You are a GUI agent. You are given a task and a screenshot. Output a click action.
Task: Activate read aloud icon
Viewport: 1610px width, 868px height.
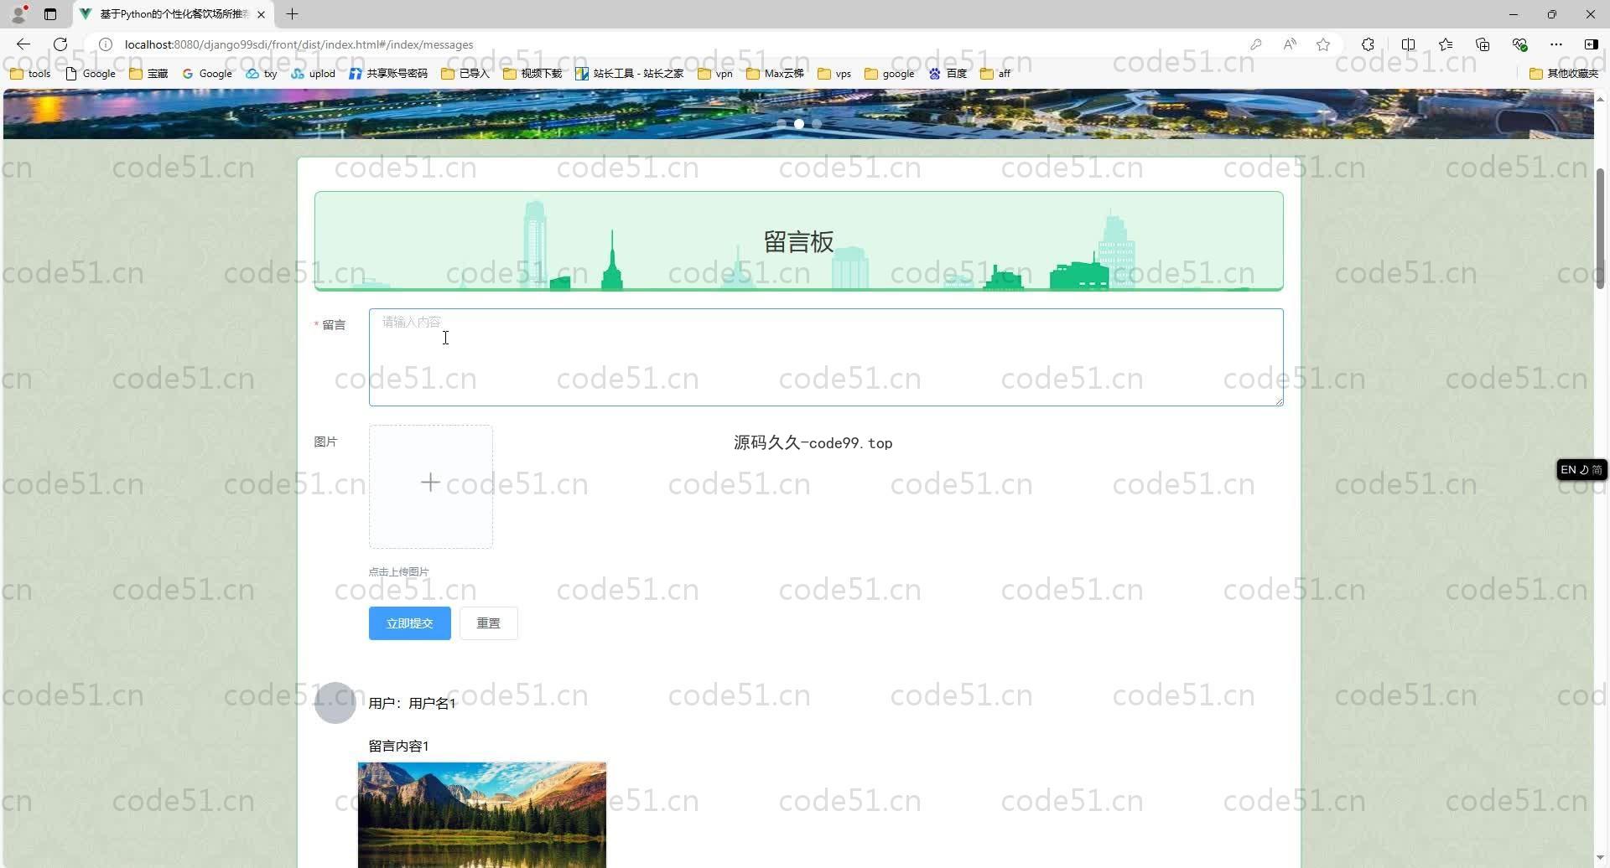[1290, 44]
